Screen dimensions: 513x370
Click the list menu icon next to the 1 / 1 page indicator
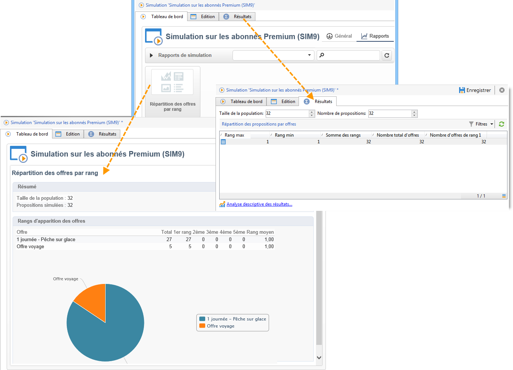click(x=504, y=196)
